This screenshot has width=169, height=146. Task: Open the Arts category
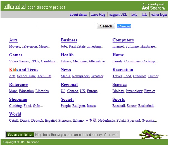click(x=13, y=40)
